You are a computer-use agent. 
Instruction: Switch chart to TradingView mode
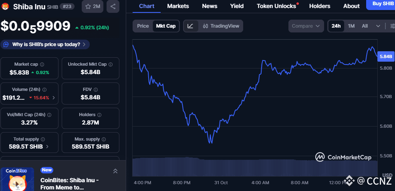tap(221, 26)
